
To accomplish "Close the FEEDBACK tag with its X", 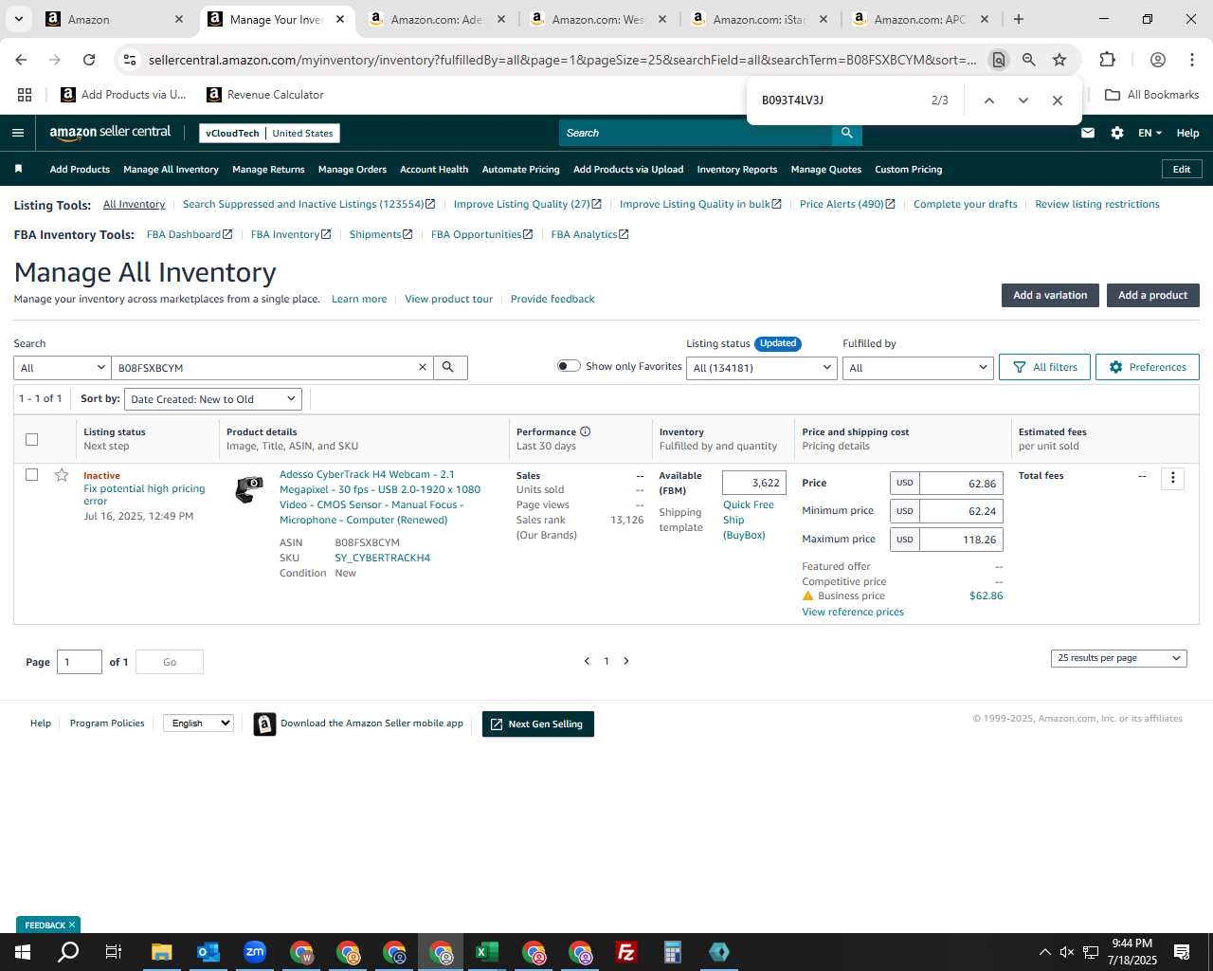I will (71, 925).
